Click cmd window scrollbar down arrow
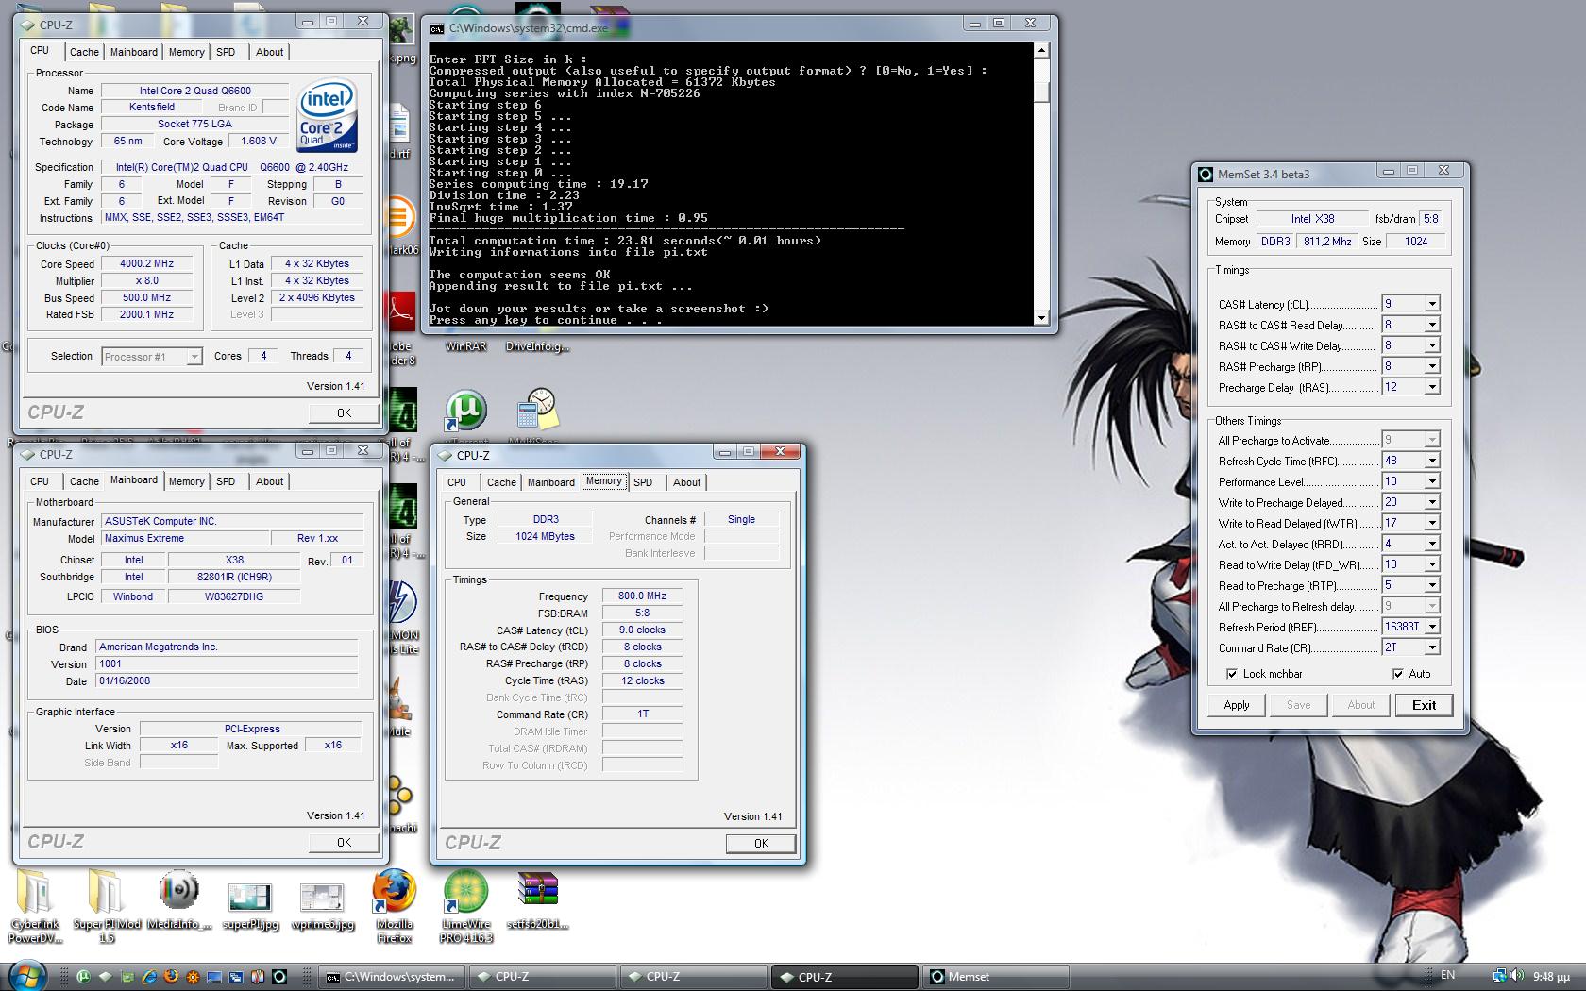Image resolution: width=1586 pixels, height=991 pixels. coord(1041,318)
